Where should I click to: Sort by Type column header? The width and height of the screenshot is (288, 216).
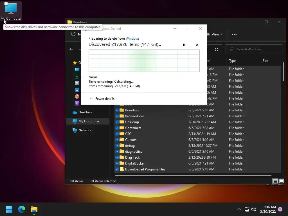[232, 61]
